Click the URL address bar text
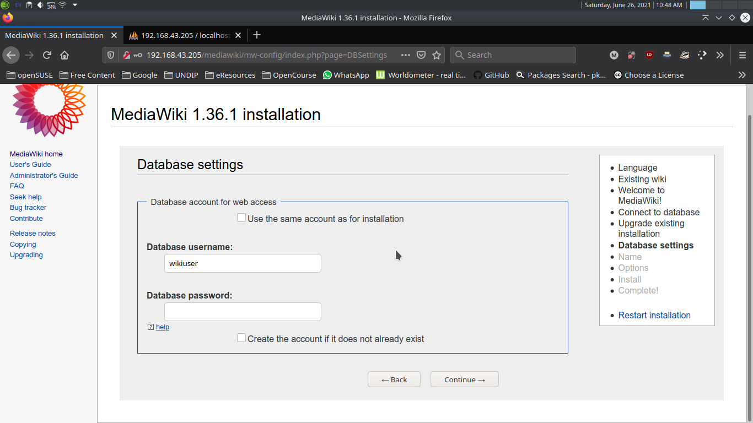The width and height of the screenshot is (753, 423). [x=267, y=55]
